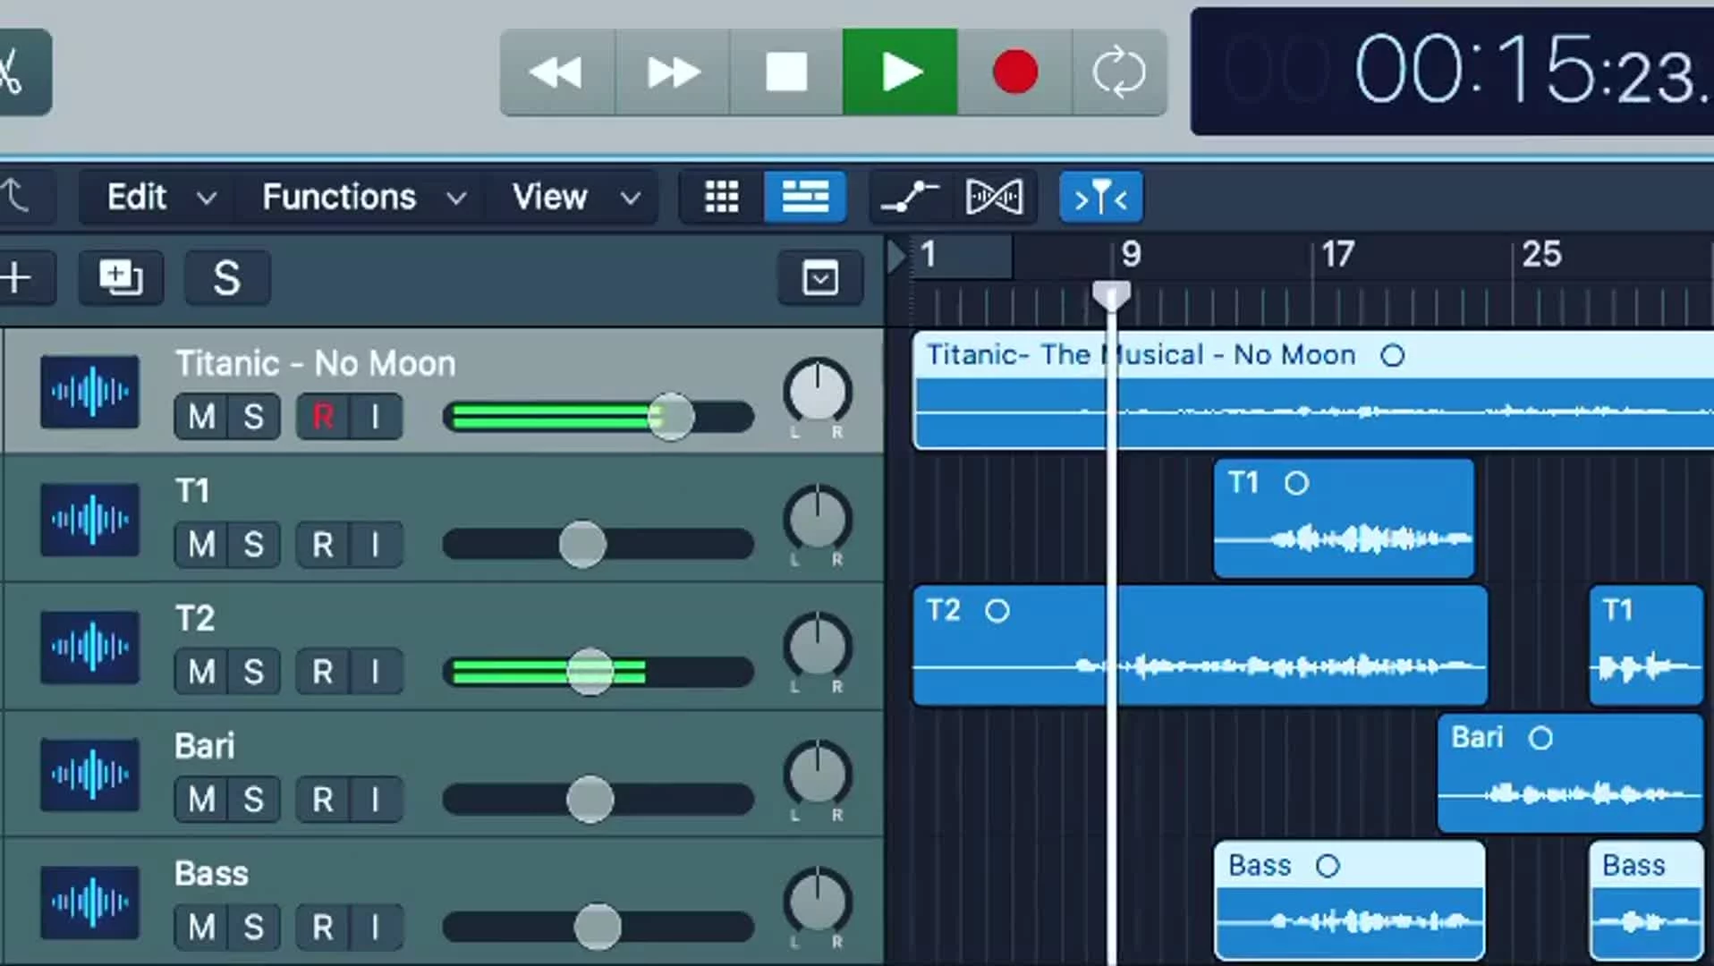Click Titanic - No Moon volume fader
Image resolution: width=1714 pixels, height=966 pixels.
point(670,417)
